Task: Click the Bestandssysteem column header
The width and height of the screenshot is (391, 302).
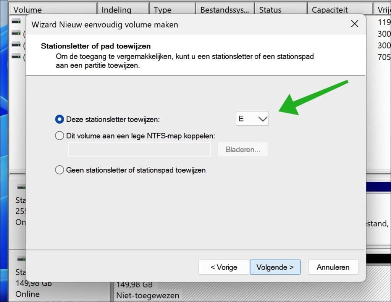Action: pyautogui.click(x=225, y=10)
